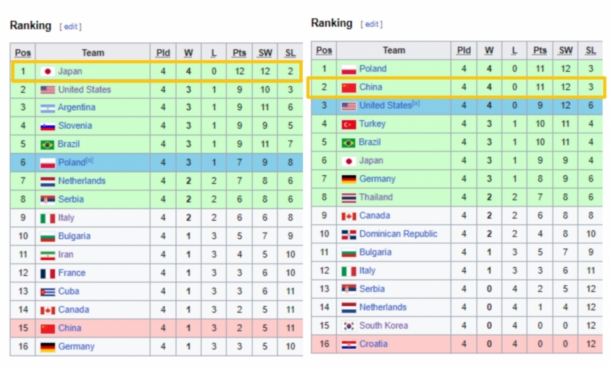
Task: Click the Slovenia flag icon
Action: point(48,127)
